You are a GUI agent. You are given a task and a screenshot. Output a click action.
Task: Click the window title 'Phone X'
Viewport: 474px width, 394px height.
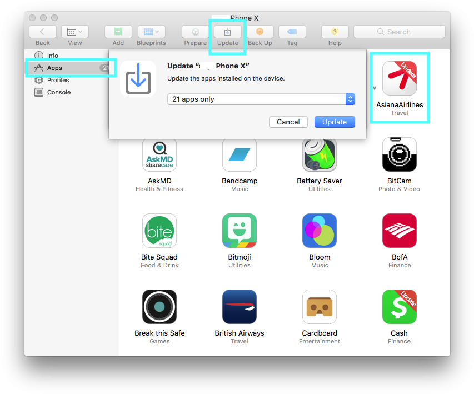coord(245,18)
